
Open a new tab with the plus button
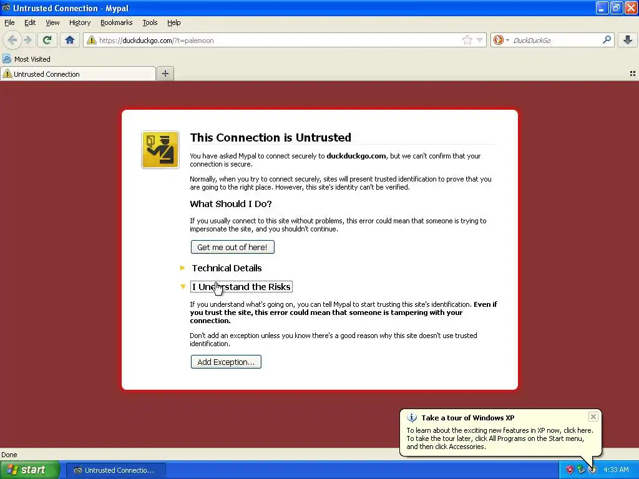pos(165,74)
